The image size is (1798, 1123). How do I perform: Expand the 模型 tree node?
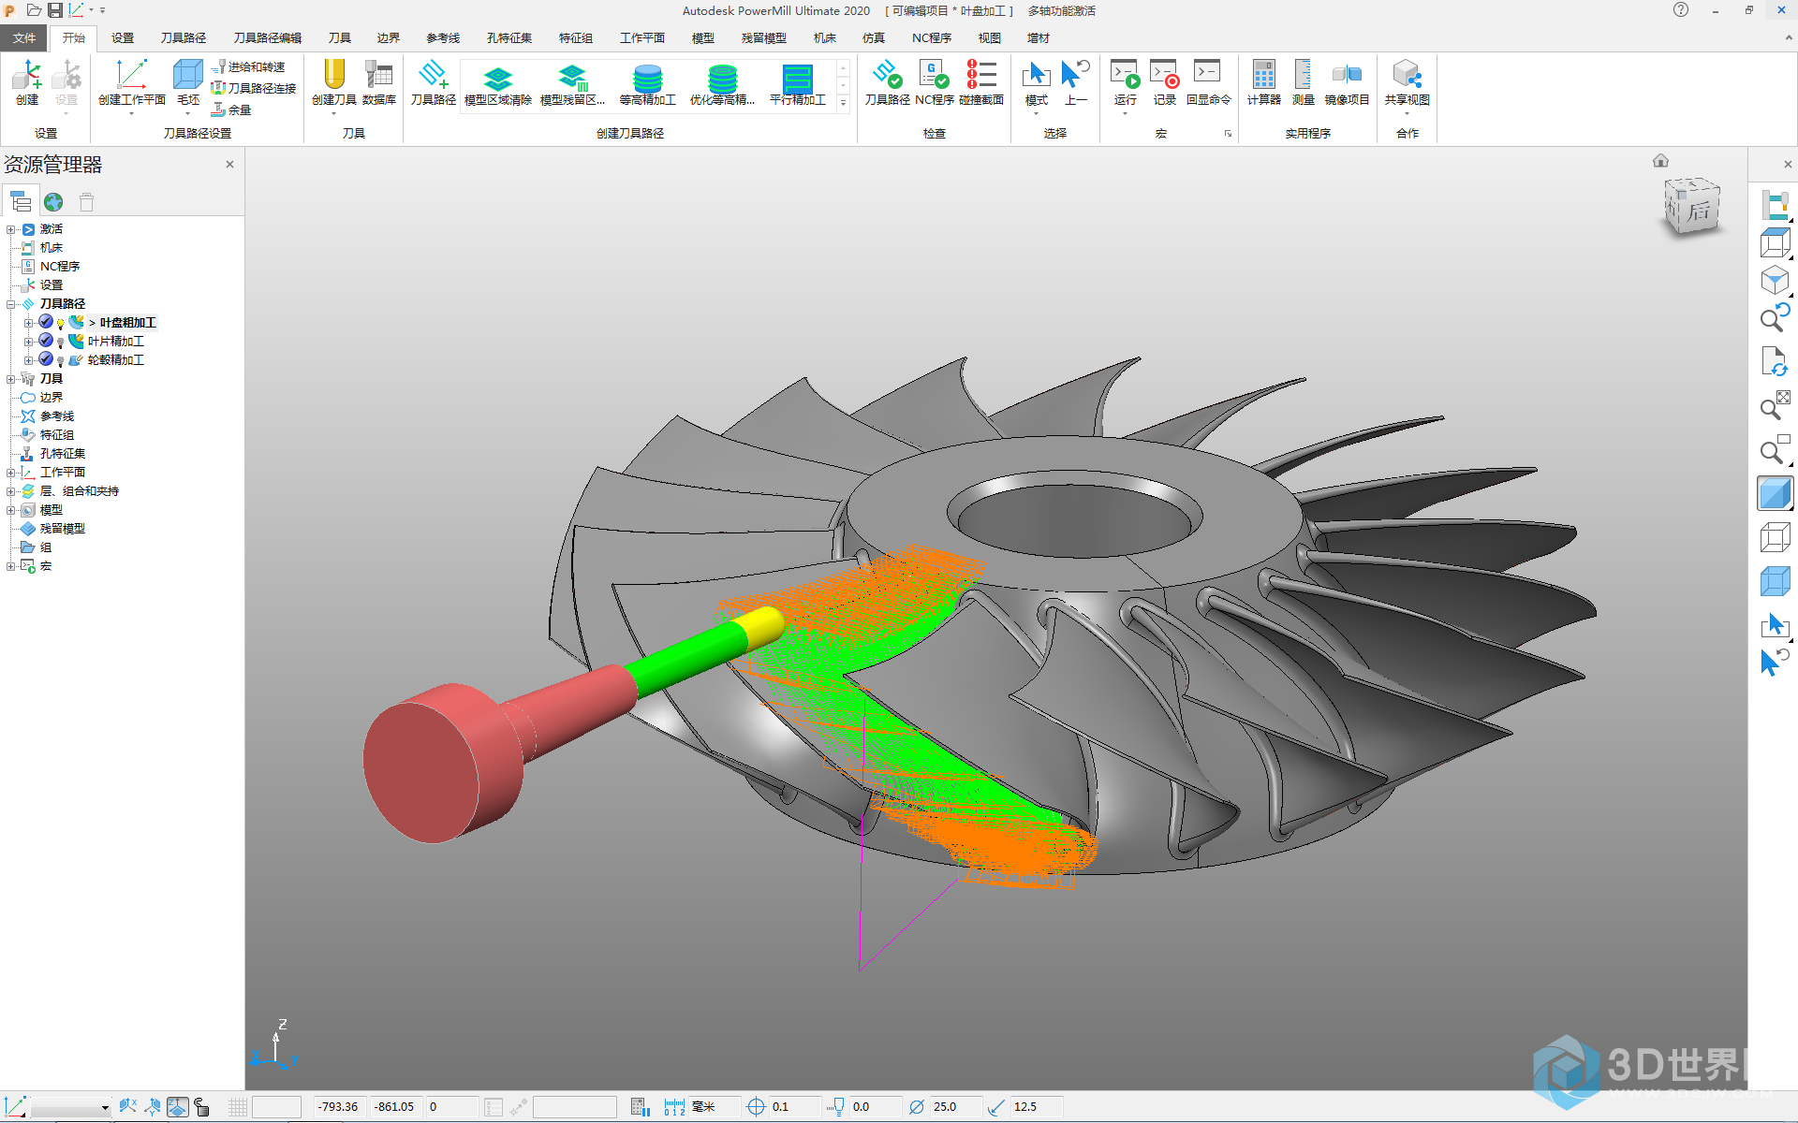click(11, 510)
